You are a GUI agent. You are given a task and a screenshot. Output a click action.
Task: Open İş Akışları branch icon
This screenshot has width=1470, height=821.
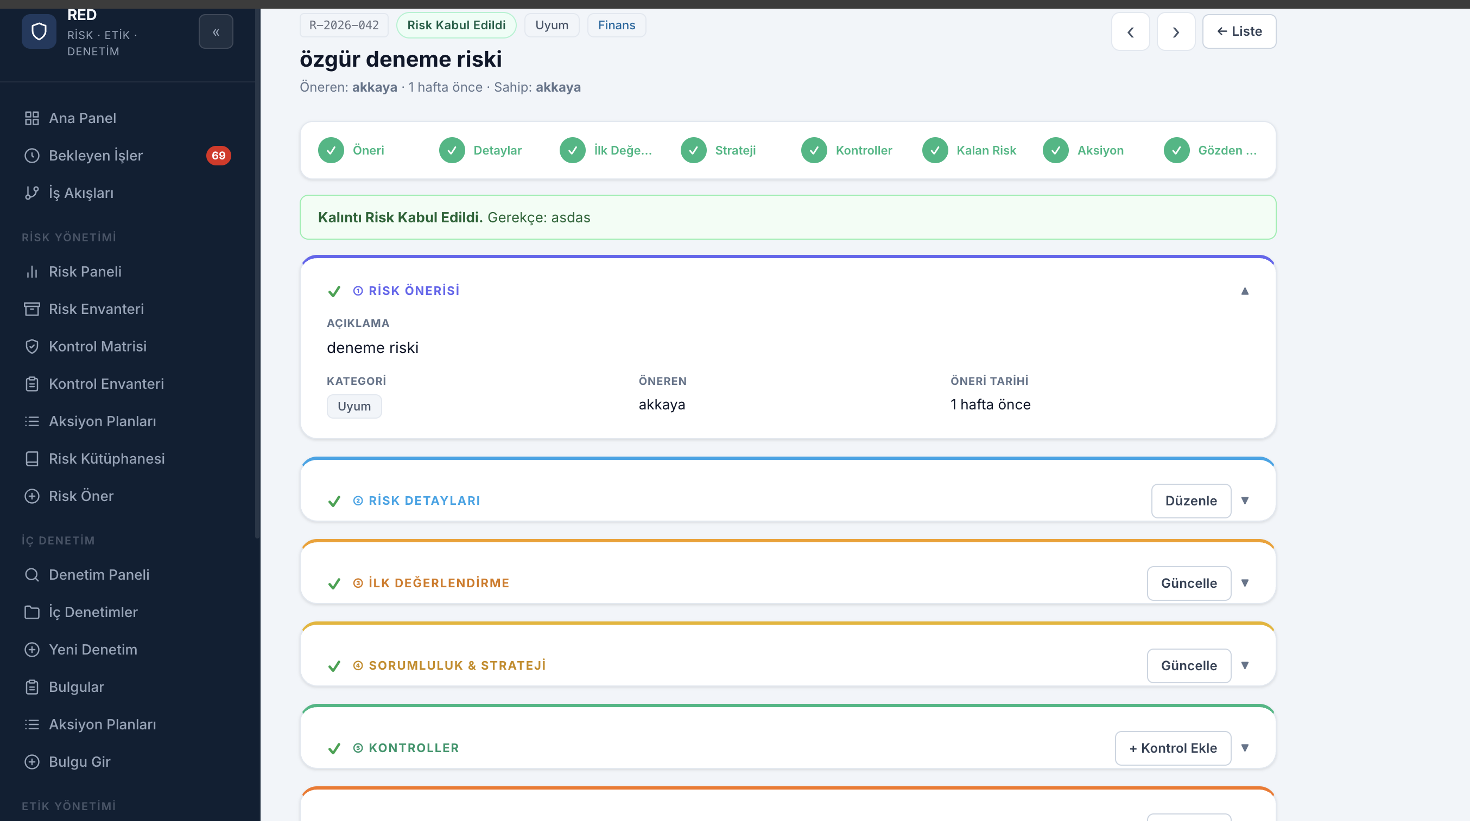32,193
